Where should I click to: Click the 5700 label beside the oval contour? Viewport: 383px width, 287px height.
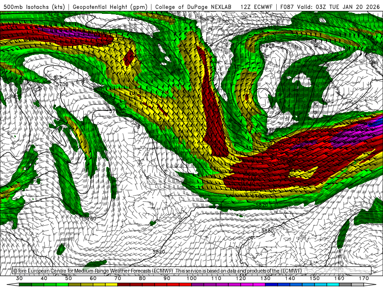pyautogui.click(x=62, y=84)
